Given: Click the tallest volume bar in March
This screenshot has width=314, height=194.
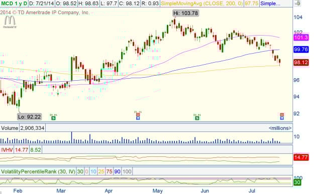Looking at the screenshot, I should coord(72,137).
